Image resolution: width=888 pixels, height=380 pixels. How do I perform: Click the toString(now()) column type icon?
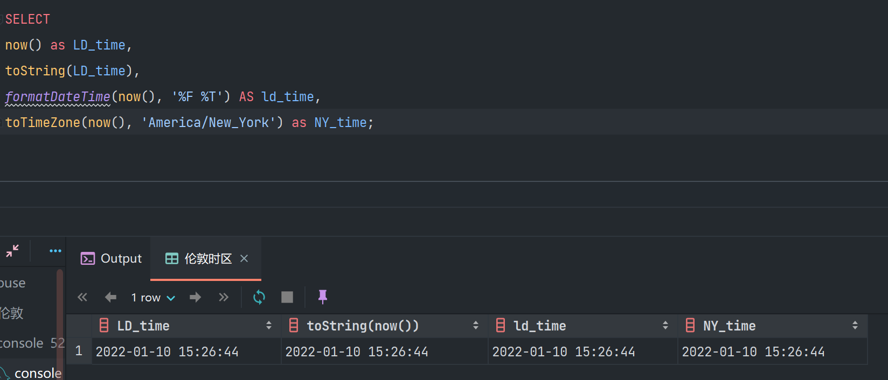pos(294,326)
